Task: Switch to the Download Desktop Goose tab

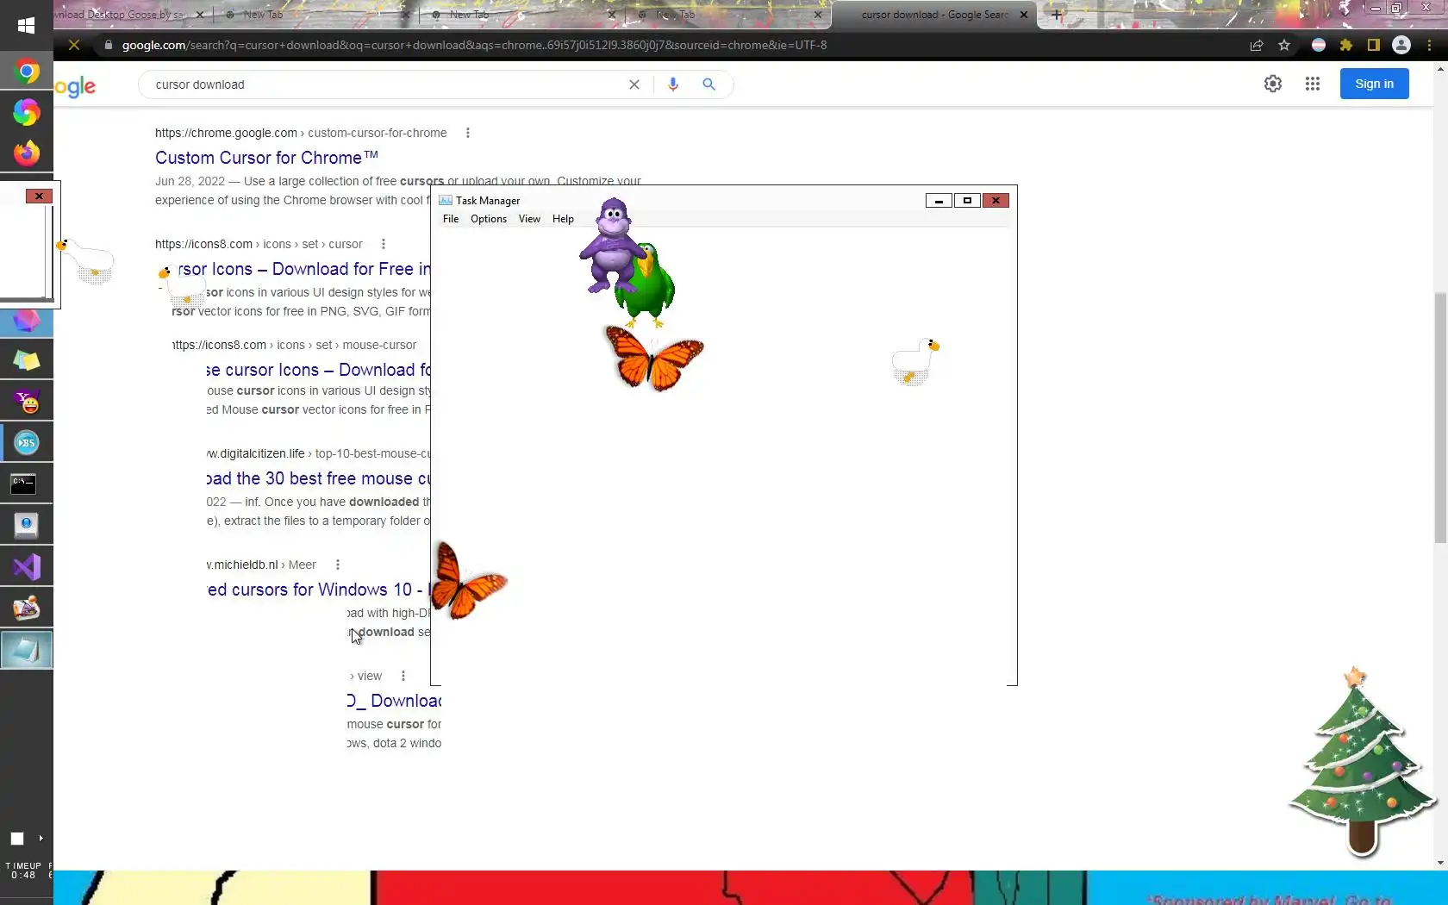Action: 121,15
